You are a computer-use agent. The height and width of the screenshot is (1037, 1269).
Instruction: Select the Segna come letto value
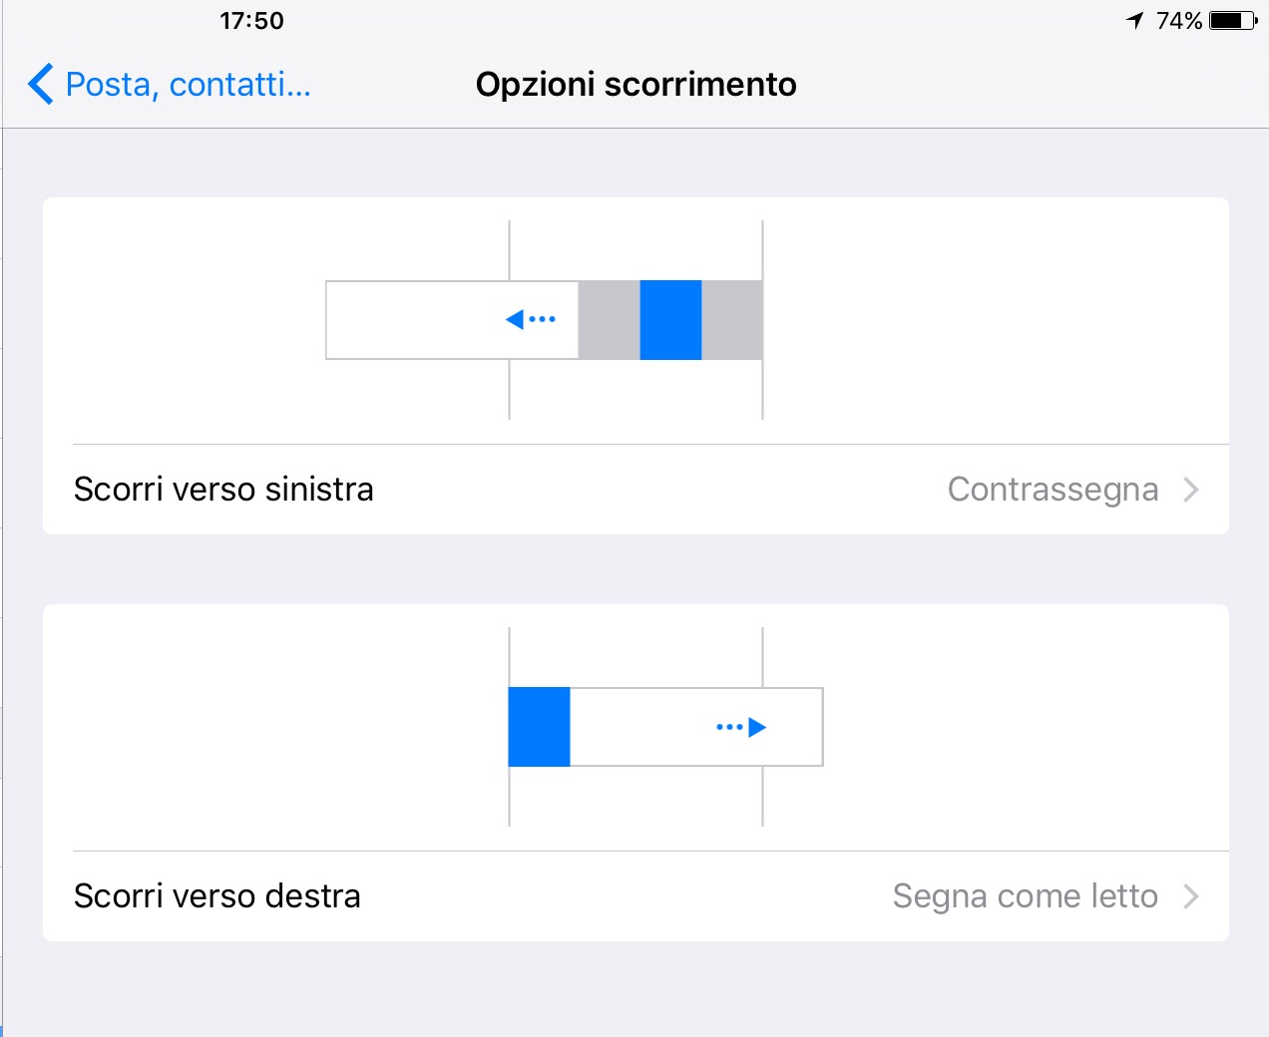click(x=1025, y=896)
